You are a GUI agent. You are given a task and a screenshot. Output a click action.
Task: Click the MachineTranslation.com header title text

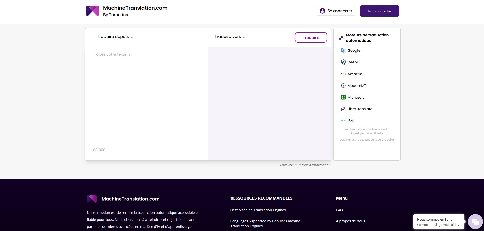(135, 8)
